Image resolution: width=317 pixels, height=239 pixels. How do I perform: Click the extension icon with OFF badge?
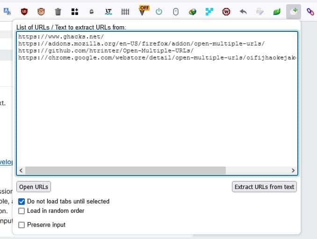click(x=144, y=10)
